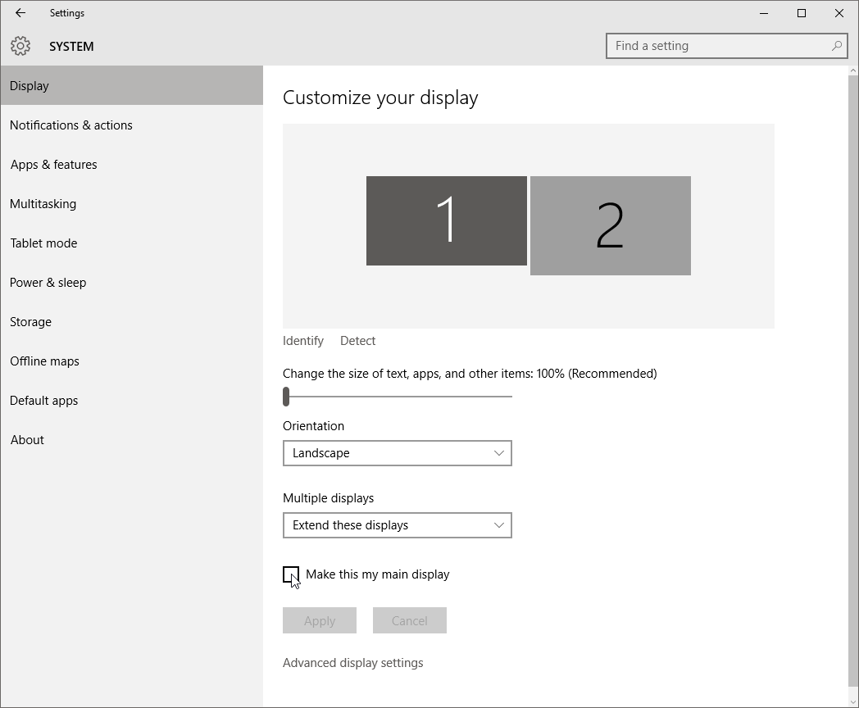The width and height of the screenshot is (859, 708).
Task: Open Apps & features
Action: point(131,164)
